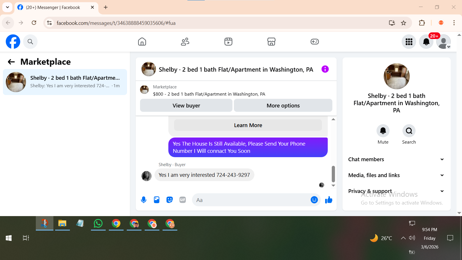The width and height of the screenshot is (462, 260).
Task: Click chat scrollbar up arrow
Action: tap(333, 119)
